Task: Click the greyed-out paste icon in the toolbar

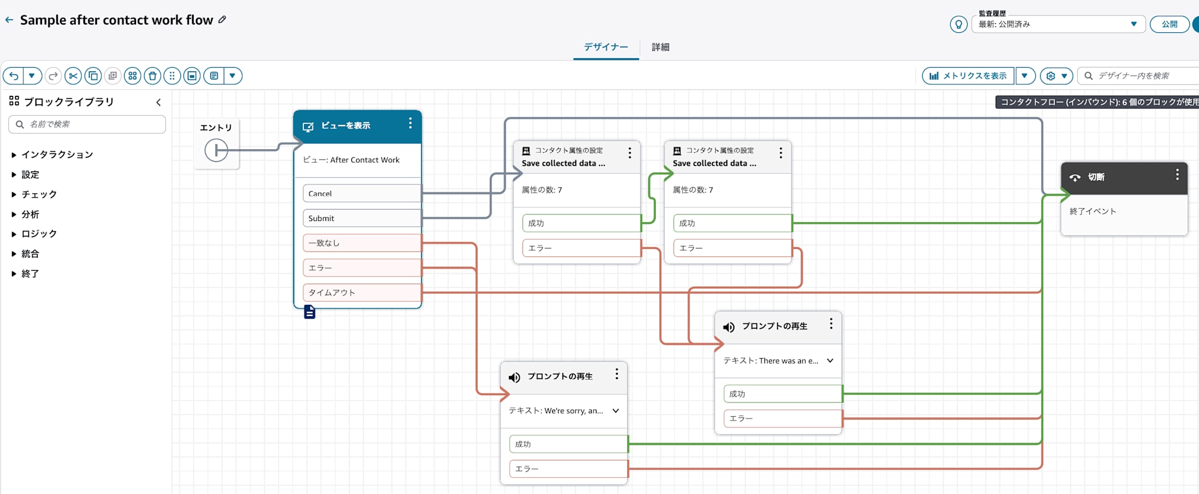Action: pyautogui.click(x=113, y=75)
